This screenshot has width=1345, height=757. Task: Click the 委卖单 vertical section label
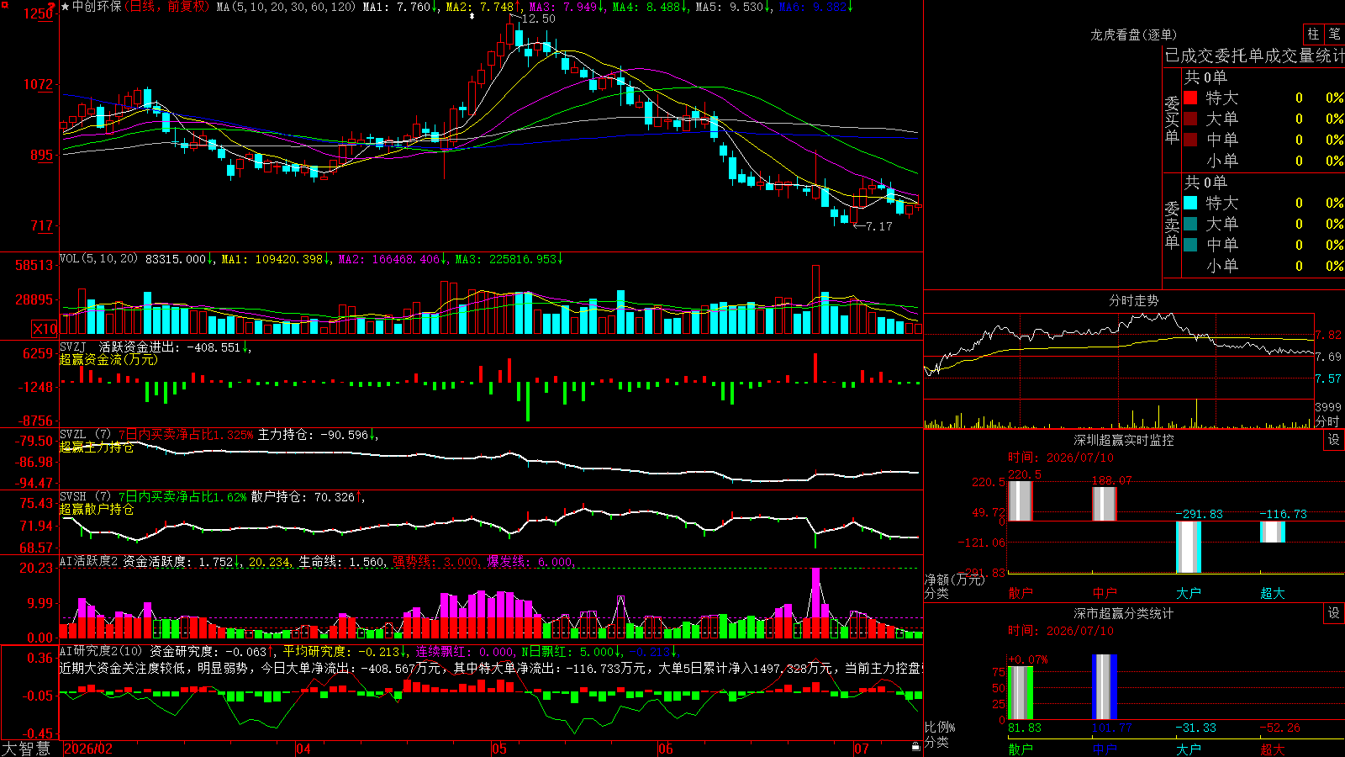pos(1172,225)
